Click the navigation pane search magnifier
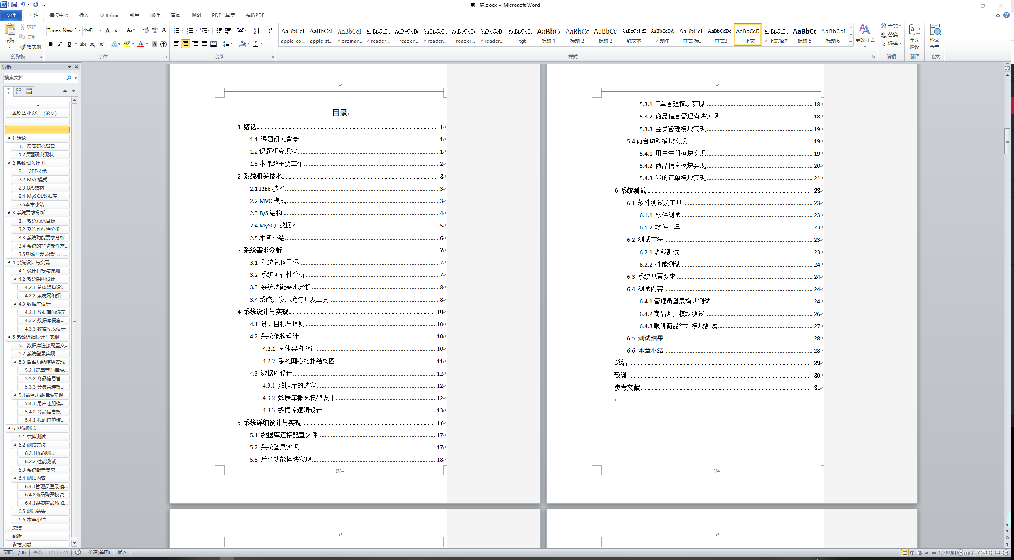This screenshot has height=560, width=1014. (69, 78)
